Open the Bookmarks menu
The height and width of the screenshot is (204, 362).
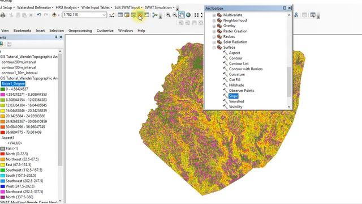pyautogui.click(x=22, y=31)
